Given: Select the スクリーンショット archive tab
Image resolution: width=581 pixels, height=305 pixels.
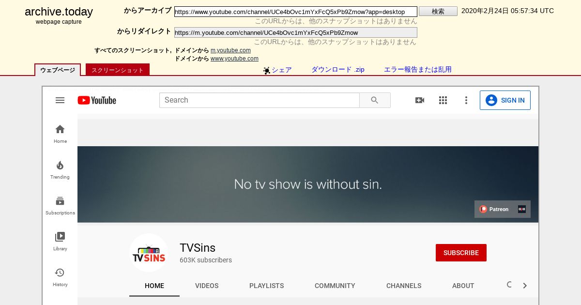Looking at the screenshot, I should tap(118, 70).
